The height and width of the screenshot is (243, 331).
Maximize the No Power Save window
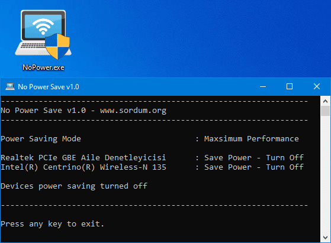tap(290, 86)
